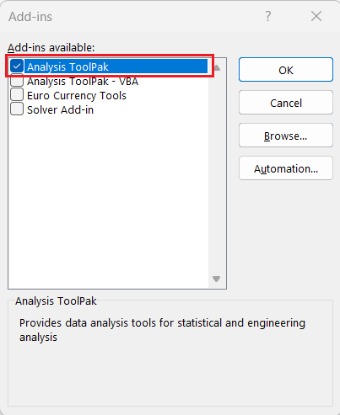Select the Analysis ToolPak - VBA list label
The image size is (340, 415).
83,82
